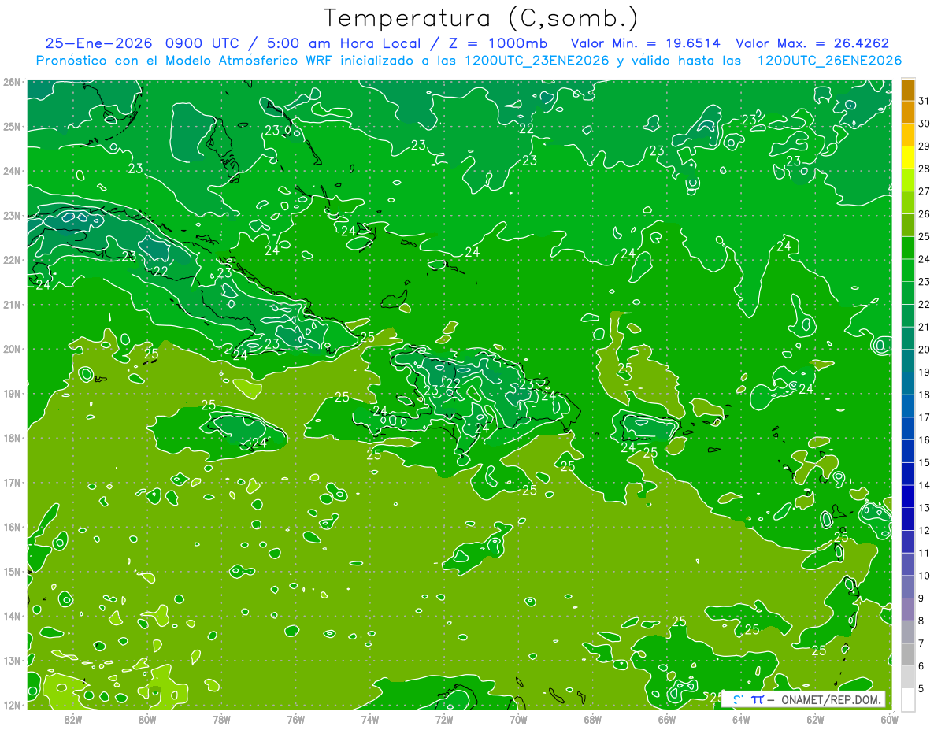Click longitude axis label "64W"
945x730 pixels.
click(x=741, y=719)
